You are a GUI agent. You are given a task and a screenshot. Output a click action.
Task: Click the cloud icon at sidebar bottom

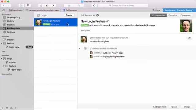pyautogui.click(x=11, y=108)
